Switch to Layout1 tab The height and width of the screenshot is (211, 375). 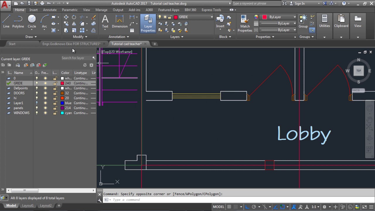point(28,206)
